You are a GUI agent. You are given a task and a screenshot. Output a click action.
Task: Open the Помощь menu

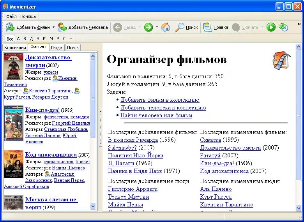point(28,16)
